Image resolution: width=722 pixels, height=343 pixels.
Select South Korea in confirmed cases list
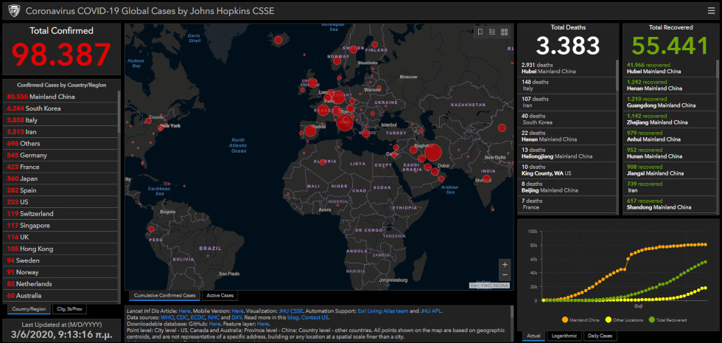pyautogui.click(x=60, y=108)
